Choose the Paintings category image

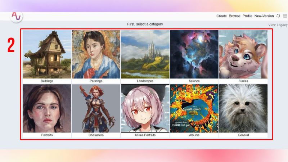(x=96, y=54)
